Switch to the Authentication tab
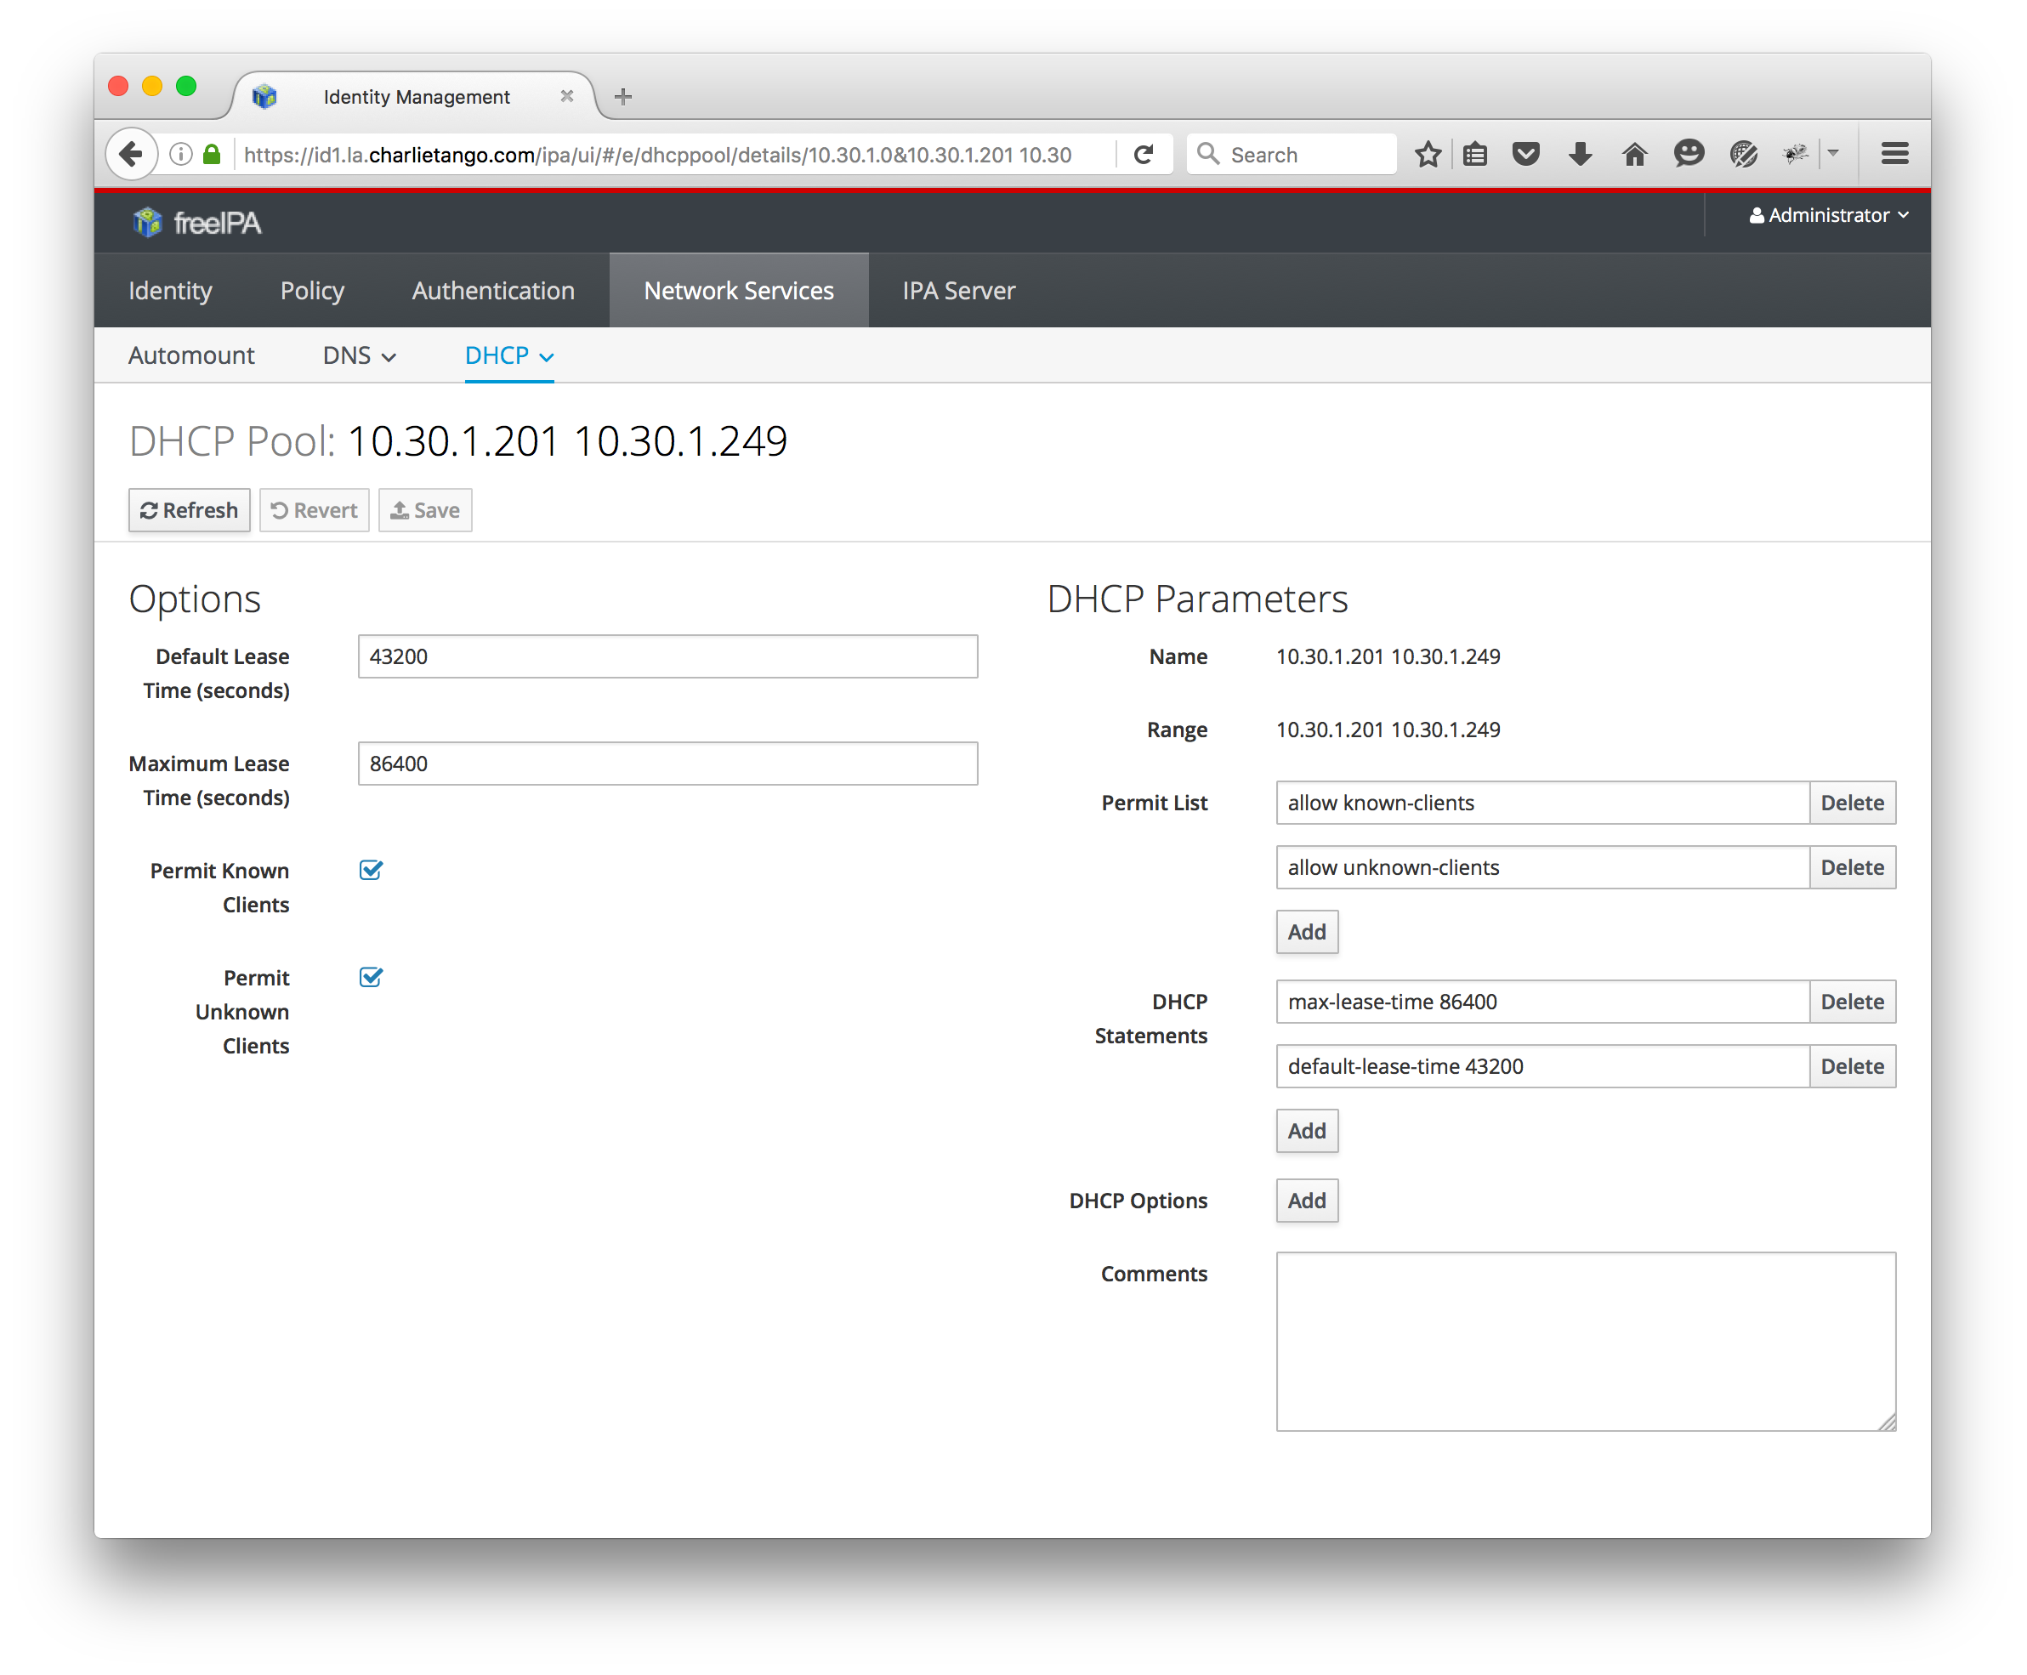The width and height of the screenshot is (2027, 1675). tap(493, 291)
